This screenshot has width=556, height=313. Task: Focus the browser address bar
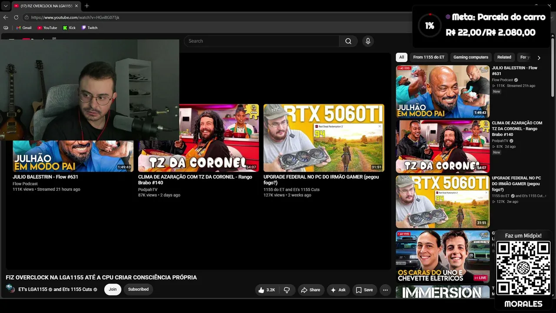(x=217, y=17)
